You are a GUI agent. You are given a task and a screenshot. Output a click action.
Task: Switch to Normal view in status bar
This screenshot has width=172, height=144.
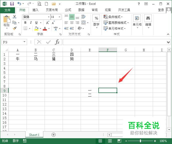(x=100, y=141)
